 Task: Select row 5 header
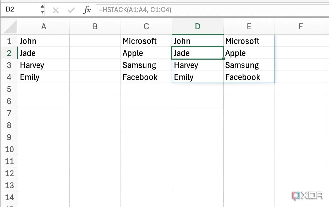pyautogui.click(x=9, y=89)
